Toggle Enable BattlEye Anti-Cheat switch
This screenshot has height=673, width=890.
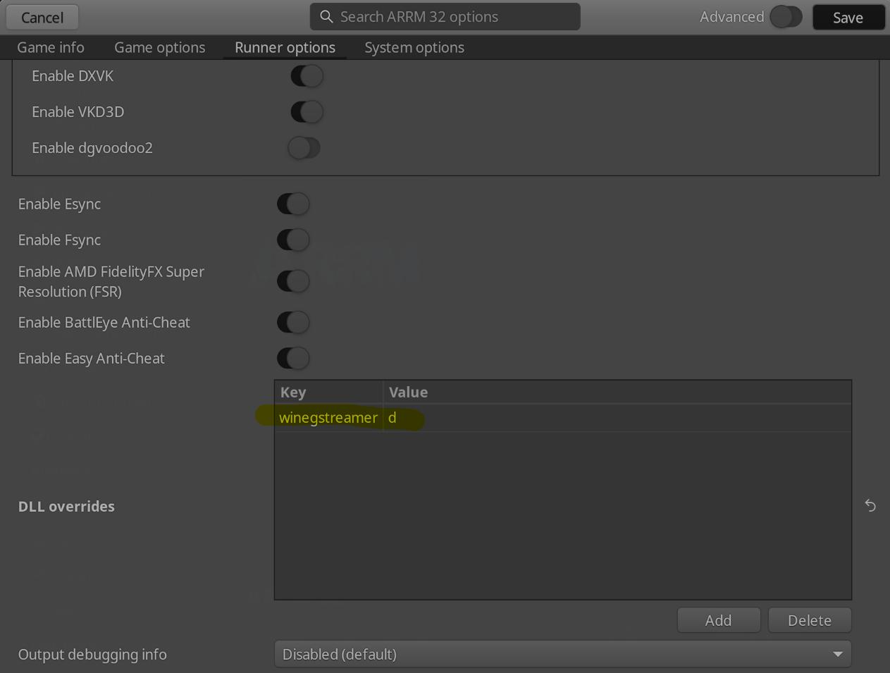(x=293, y=323)
